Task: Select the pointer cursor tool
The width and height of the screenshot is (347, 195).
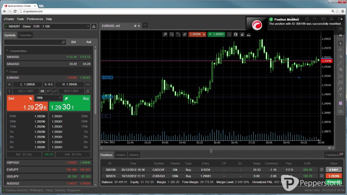Action: [341, 43]
